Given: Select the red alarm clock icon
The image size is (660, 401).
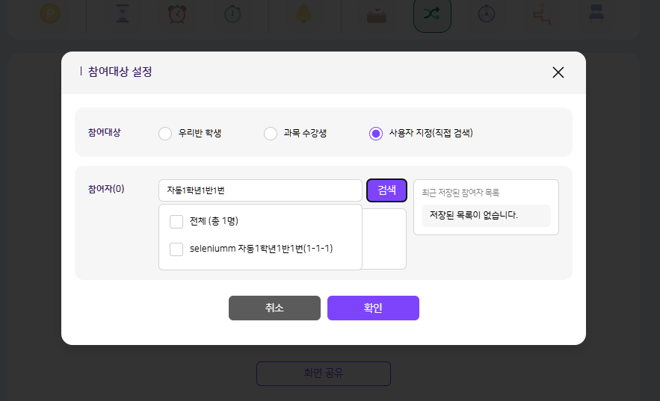Looking at the screenshot, I should pos(178,13).
